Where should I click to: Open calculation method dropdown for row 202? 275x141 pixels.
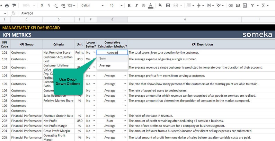pos(125,121)
